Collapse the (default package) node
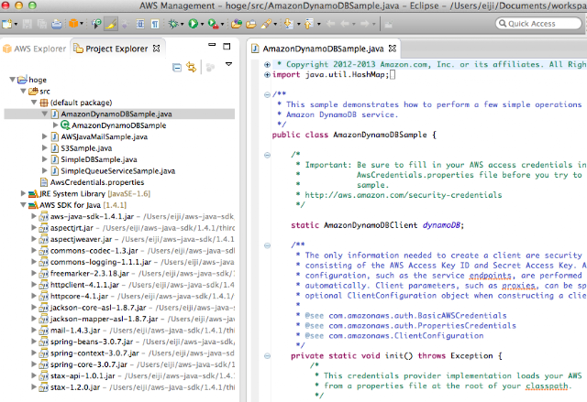Viewport: 587px width, 402px height. (x=34, y=103)
